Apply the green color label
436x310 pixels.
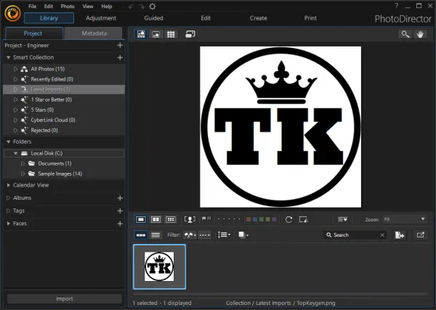coord(262,219)
